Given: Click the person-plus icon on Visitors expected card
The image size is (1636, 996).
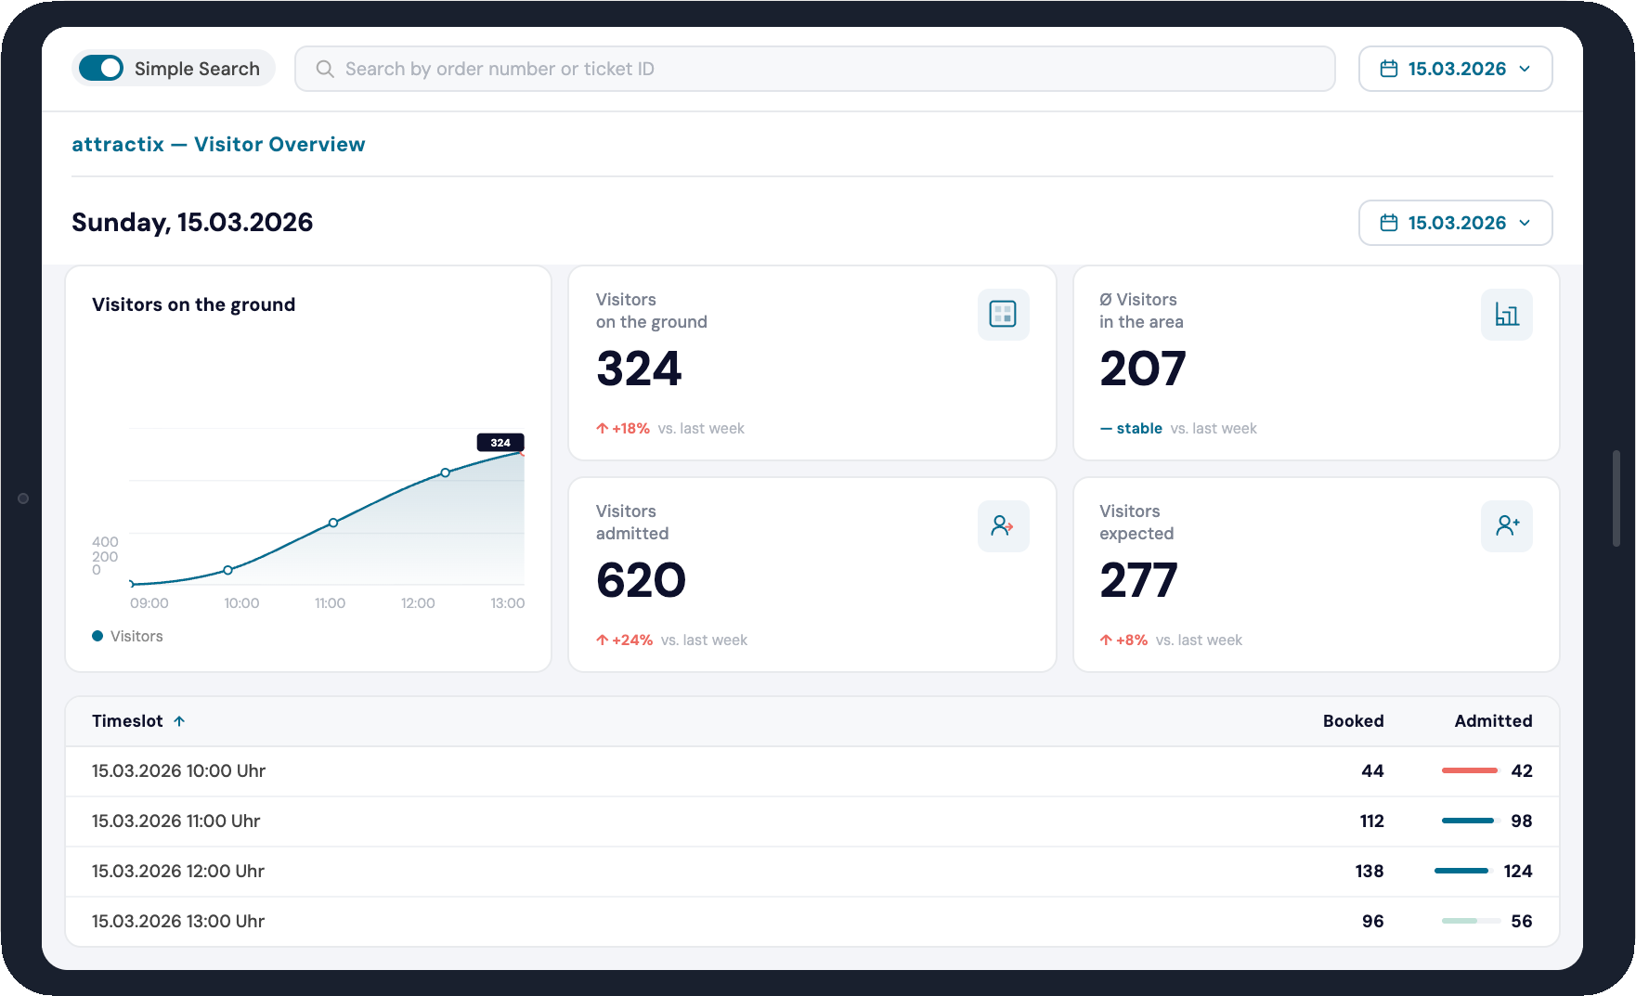Looking at the screenshot, I should (x=1506, y=526).
